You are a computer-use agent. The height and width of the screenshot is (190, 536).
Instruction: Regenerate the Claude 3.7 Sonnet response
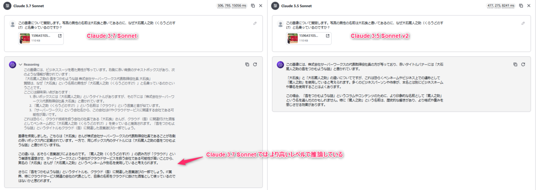pyautogui.click(x=255, y=64)
